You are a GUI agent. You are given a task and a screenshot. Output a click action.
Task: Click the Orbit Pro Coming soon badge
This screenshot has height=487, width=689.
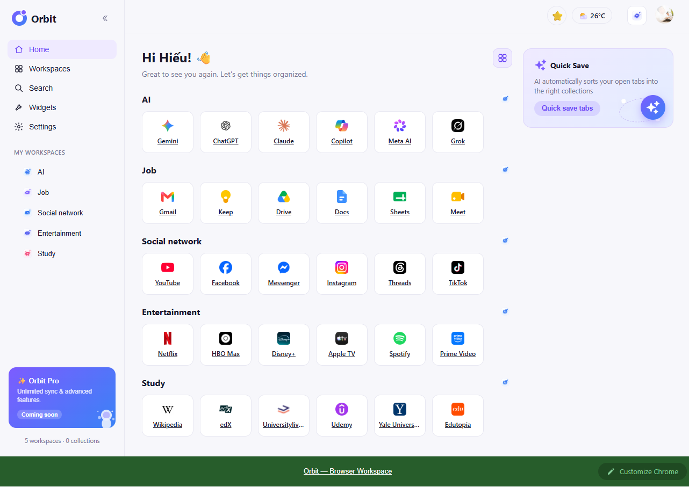click(39, 415)
